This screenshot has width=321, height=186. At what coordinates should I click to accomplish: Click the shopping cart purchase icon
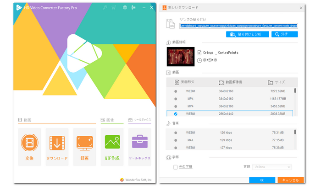click(114, 8)
